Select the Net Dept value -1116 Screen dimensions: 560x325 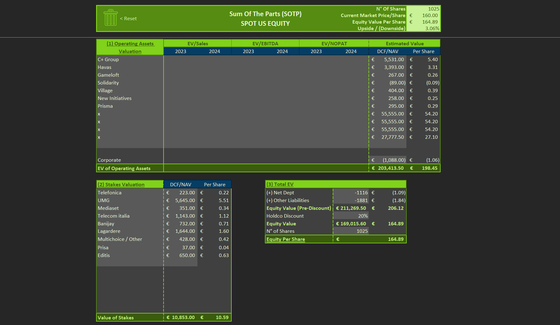pos(351,192)
